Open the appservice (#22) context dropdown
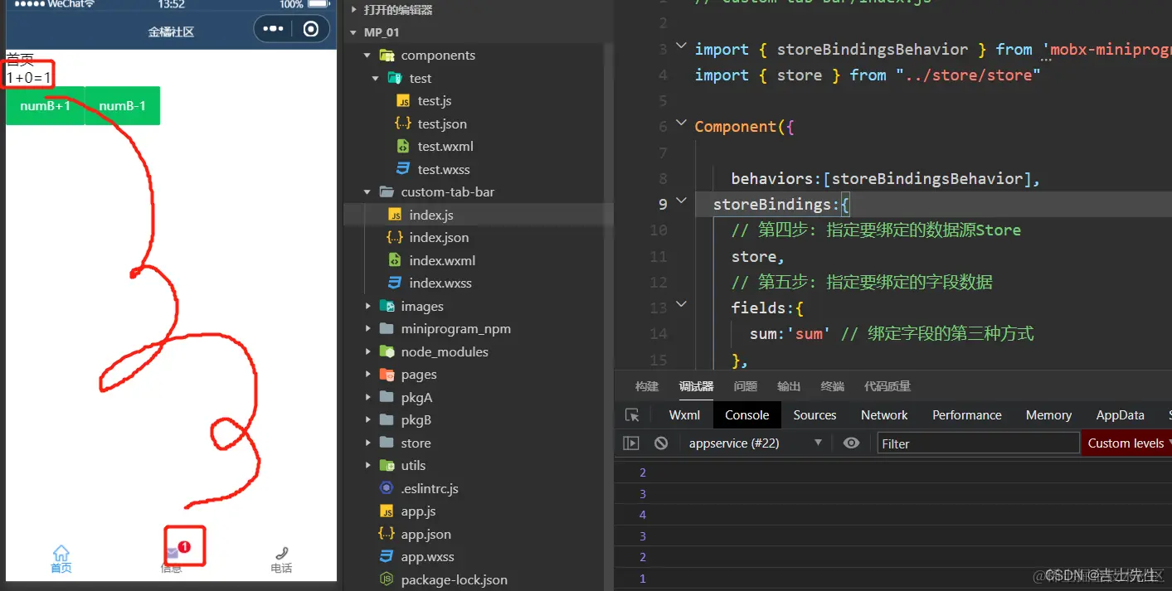 click(755, 443)
